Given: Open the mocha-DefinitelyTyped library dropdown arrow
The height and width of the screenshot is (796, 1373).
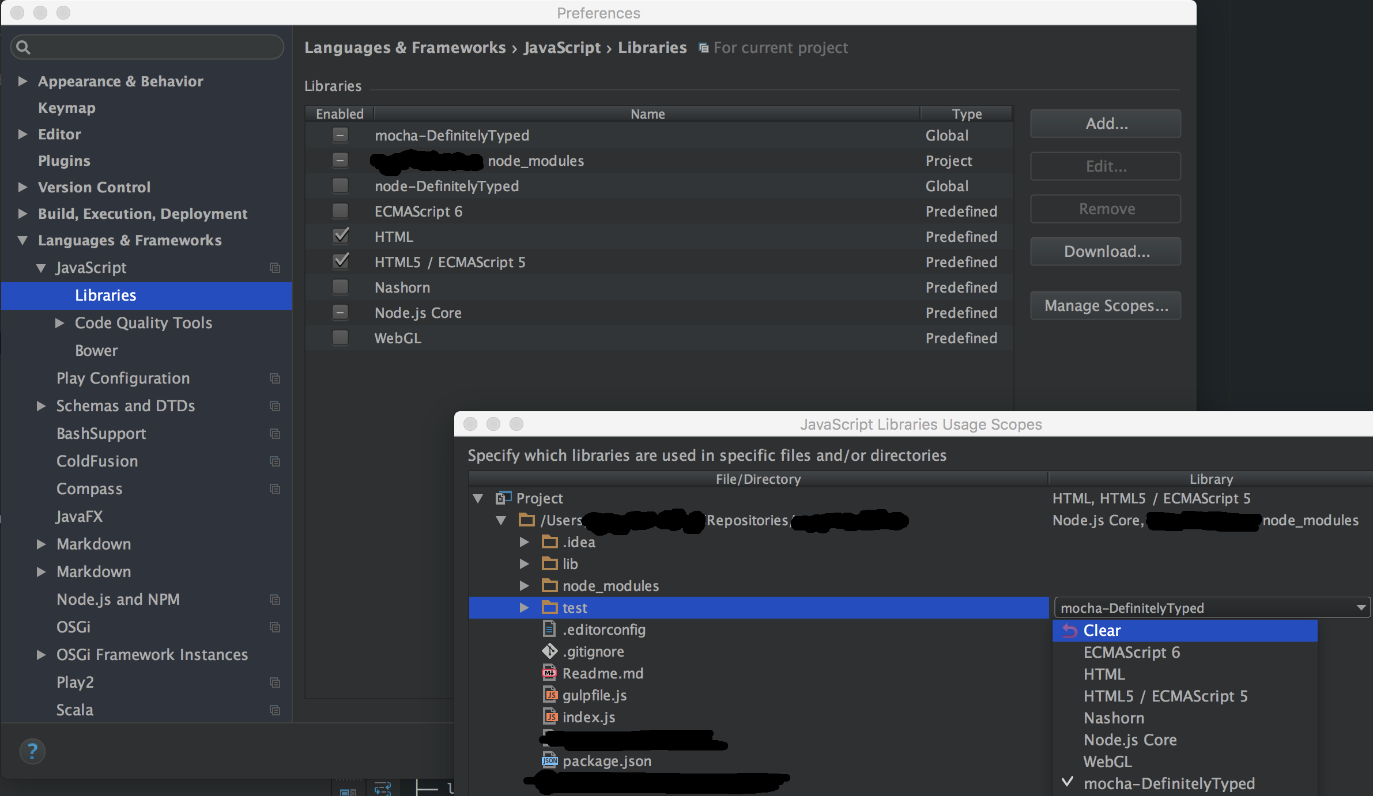Looking at the screenshot, I should tap(1361, 608).
